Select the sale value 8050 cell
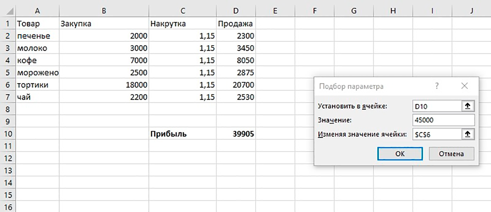Screen dimensions: 491x212 [236, 61]
